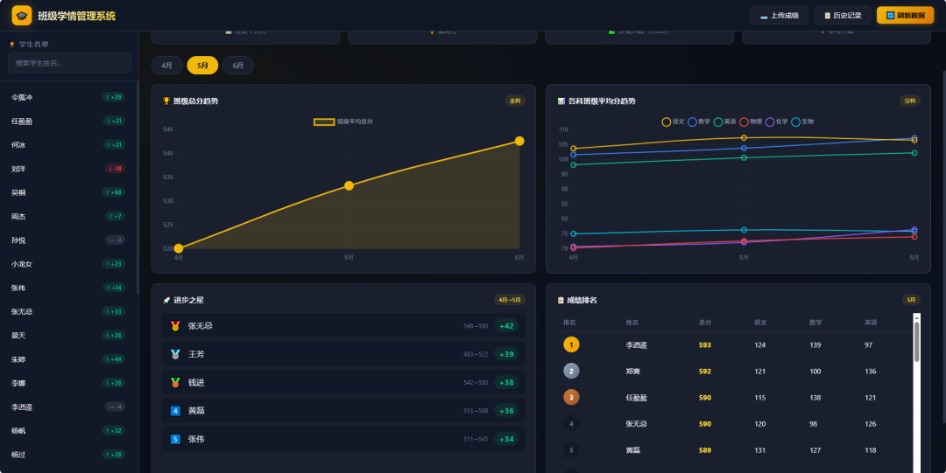Select the 5月 month tab
The height and width of the screenshot is (473, 946).
click(202, 65)
